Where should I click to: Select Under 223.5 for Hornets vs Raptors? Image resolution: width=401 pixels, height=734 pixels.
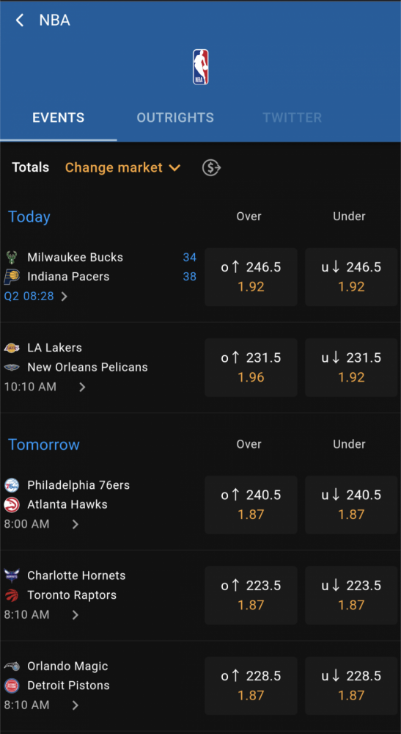pos(351,595)
